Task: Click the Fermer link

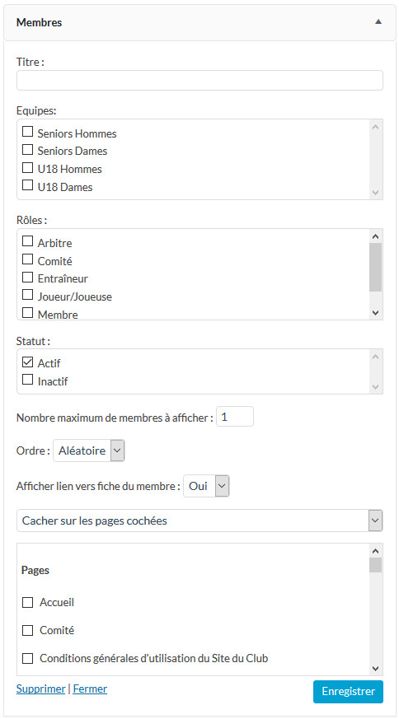Action: pos(90,689)
